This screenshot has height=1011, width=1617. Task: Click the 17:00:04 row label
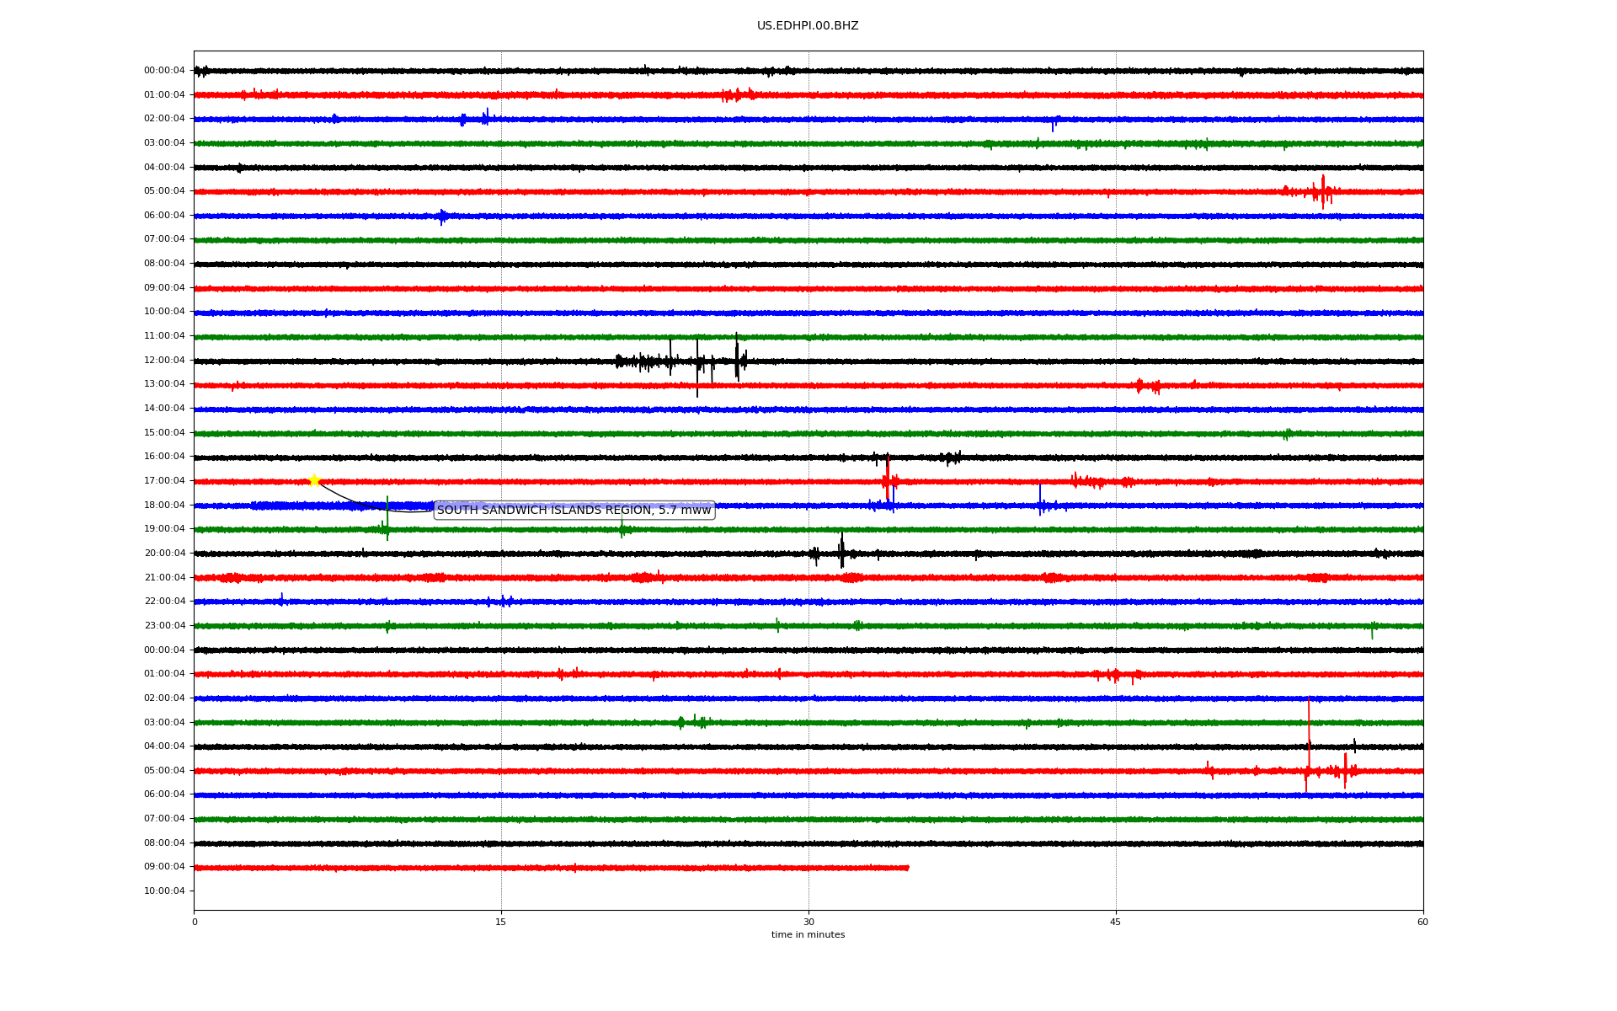pos(164,481)
